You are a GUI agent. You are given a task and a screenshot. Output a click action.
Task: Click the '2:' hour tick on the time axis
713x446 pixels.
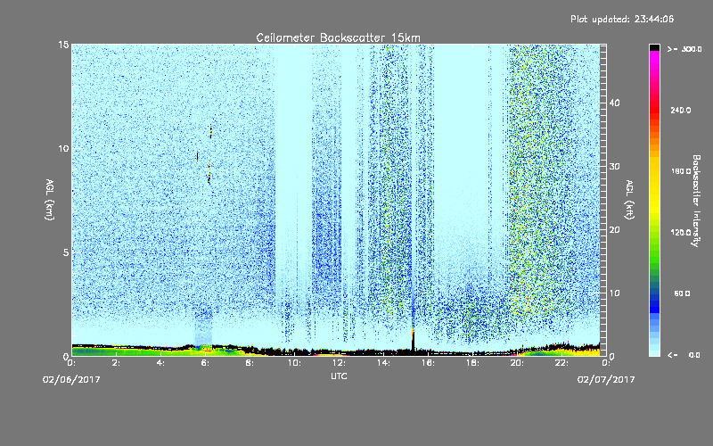pyautogui.click(x=116, y=363)
